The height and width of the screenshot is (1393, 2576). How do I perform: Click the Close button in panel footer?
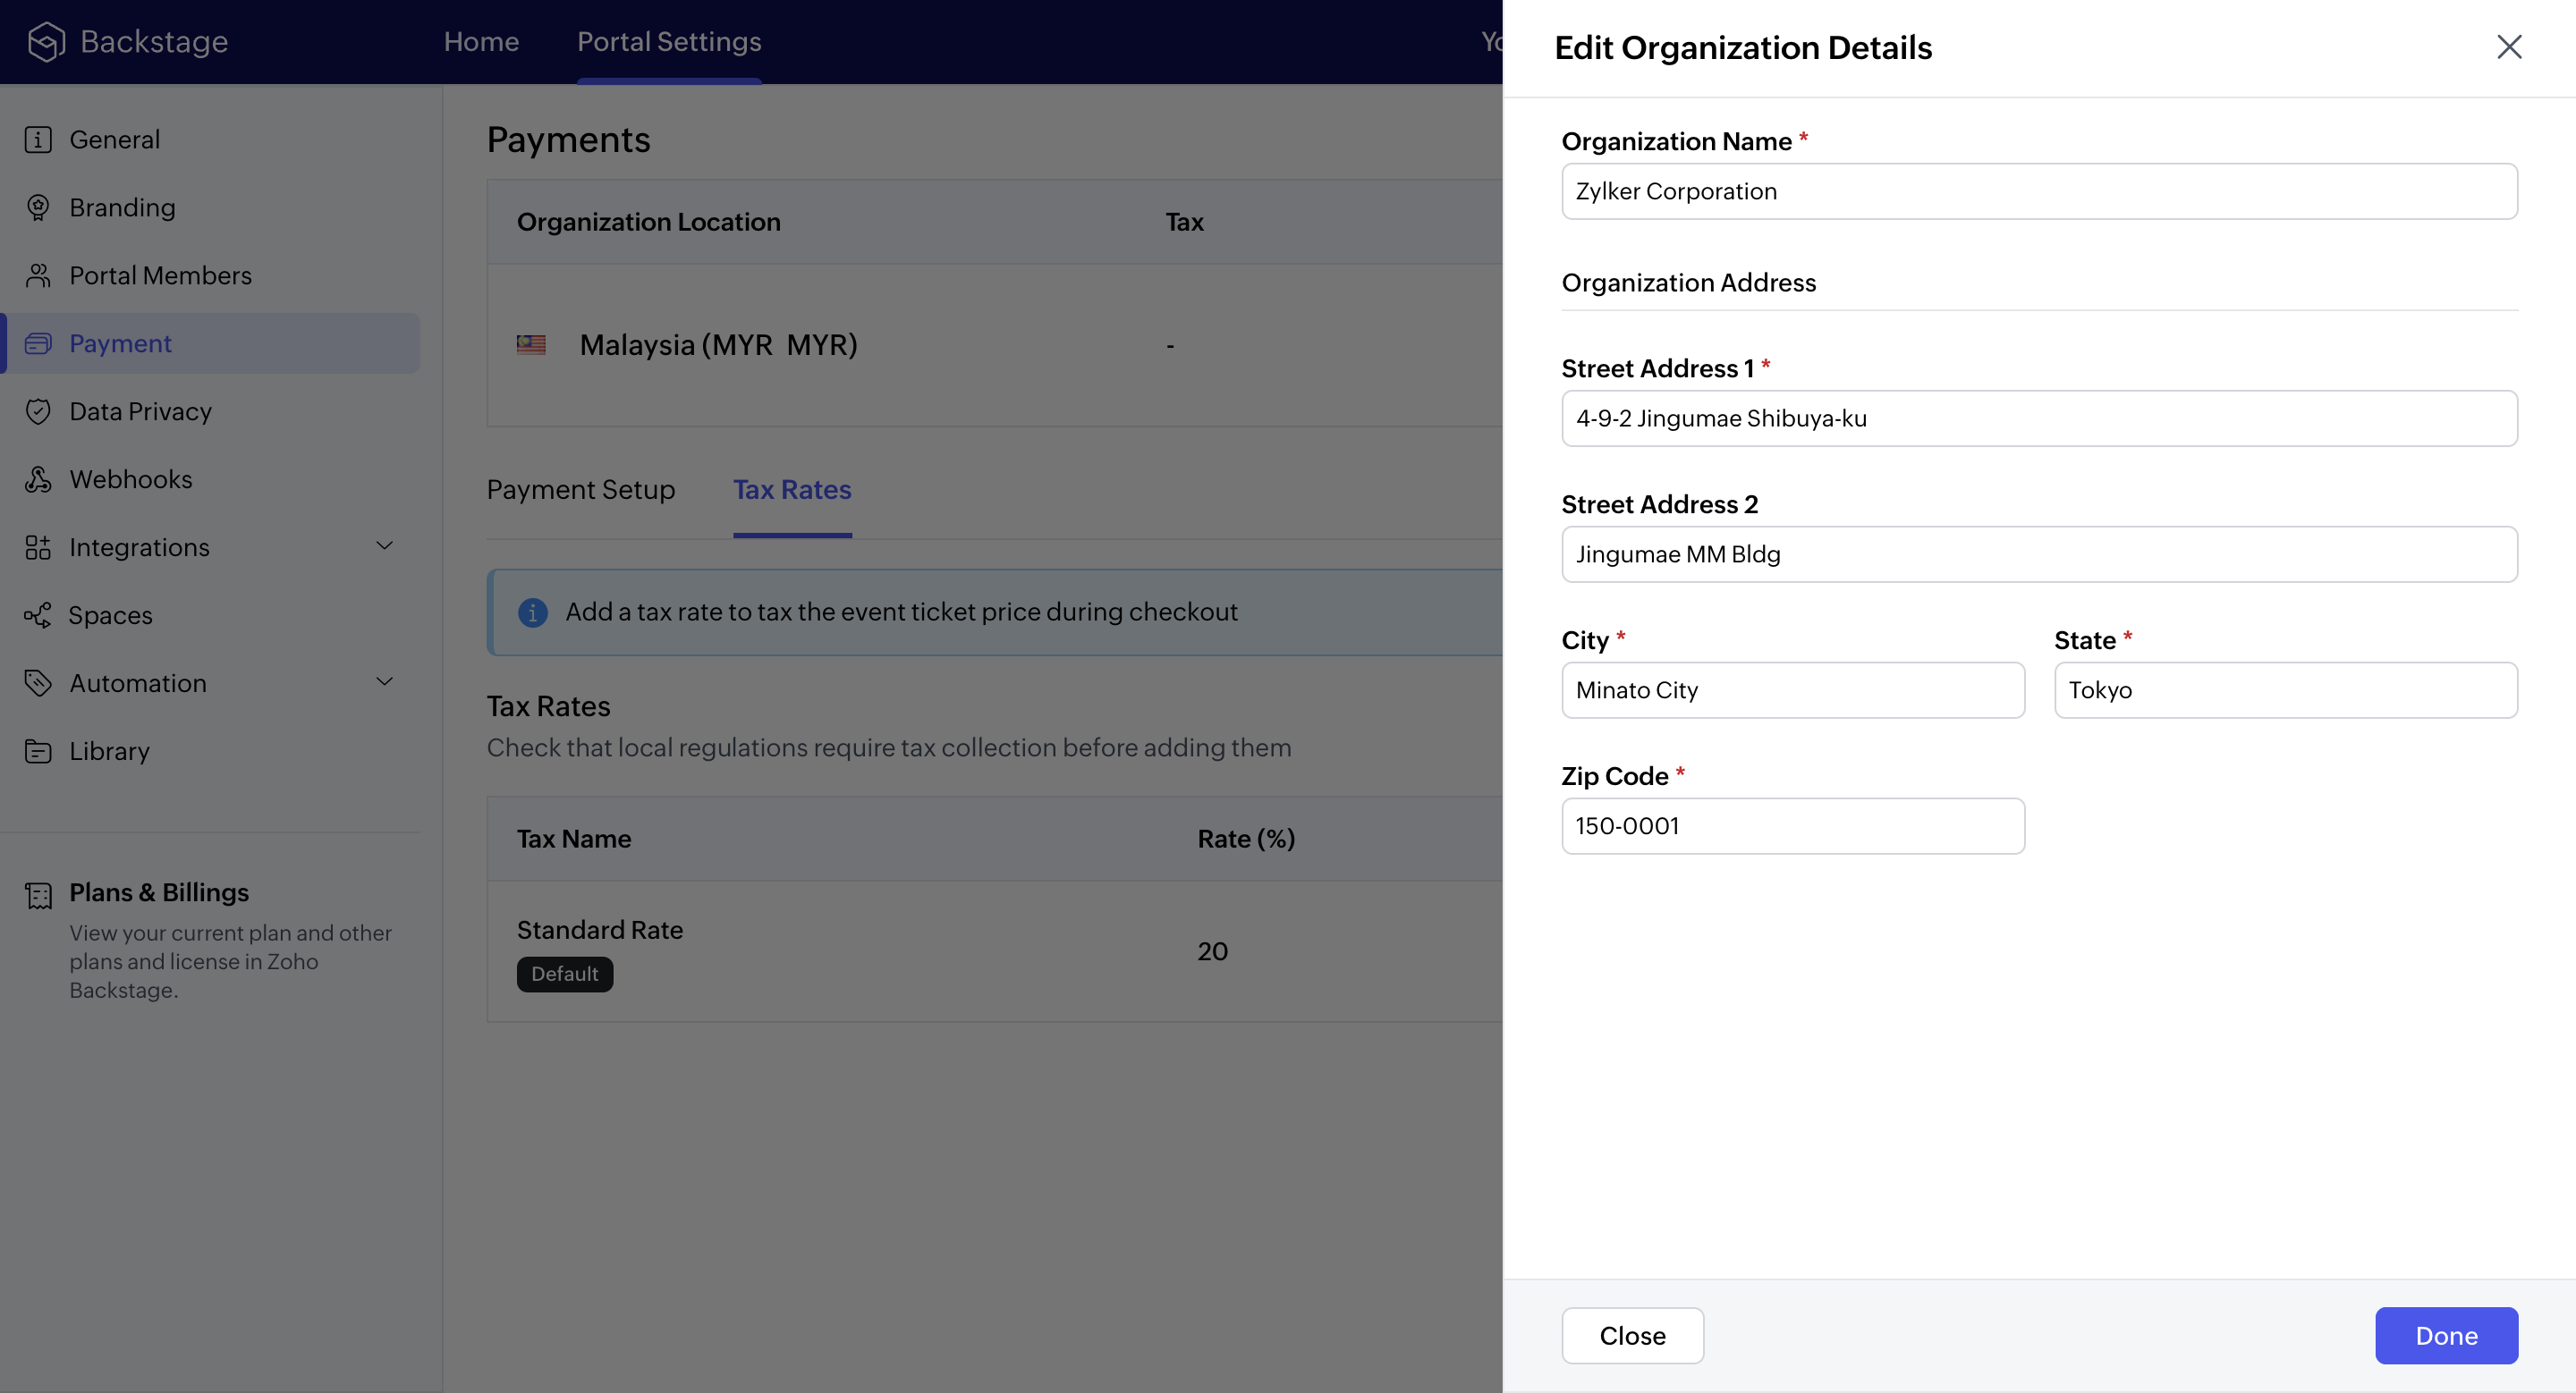1632,1335
